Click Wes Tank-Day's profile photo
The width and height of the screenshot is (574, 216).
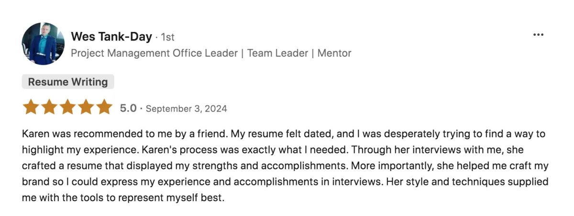(x=43, y=43)
